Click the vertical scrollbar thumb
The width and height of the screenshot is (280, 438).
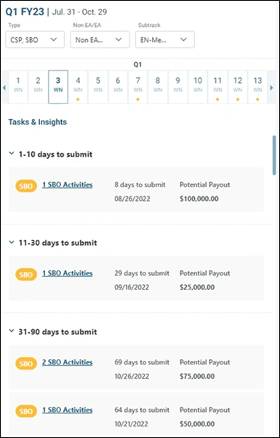[274, 155]
